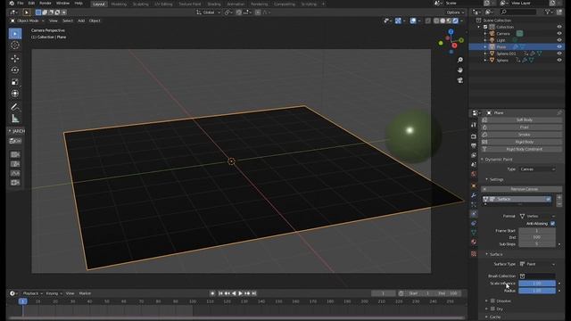Switch to solid viewport shading
This screenshot has height=321, width=571.
443,21
